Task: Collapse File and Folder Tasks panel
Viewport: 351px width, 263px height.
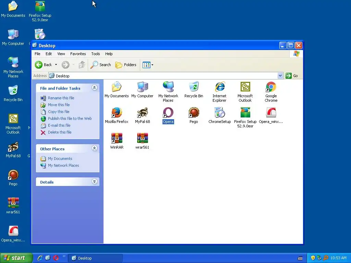Action: 95,88
